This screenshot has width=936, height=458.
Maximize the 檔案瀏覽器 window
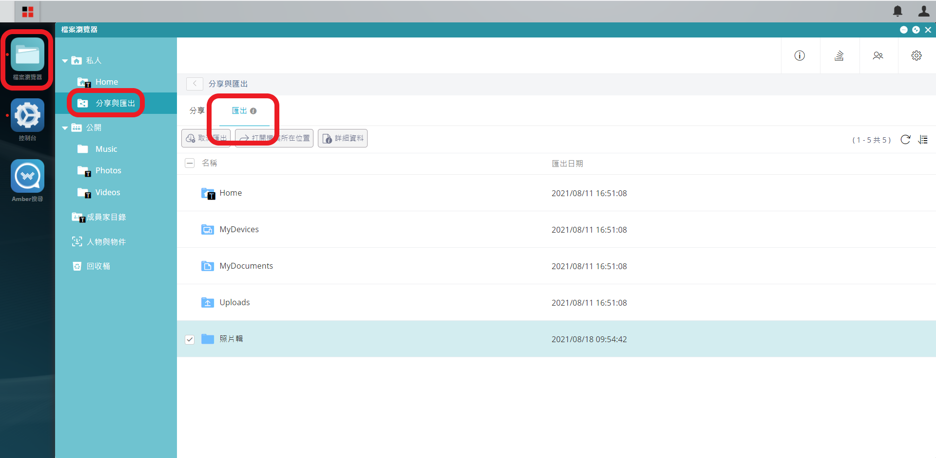pos(916,30)
